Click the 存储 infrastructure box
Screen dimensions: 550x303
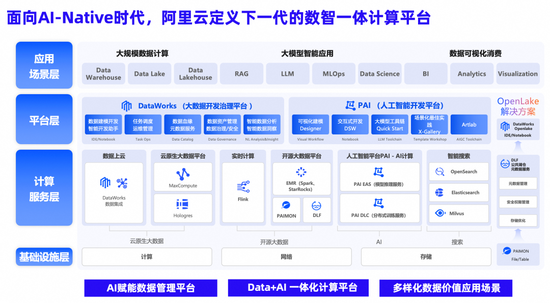[426, 257]
